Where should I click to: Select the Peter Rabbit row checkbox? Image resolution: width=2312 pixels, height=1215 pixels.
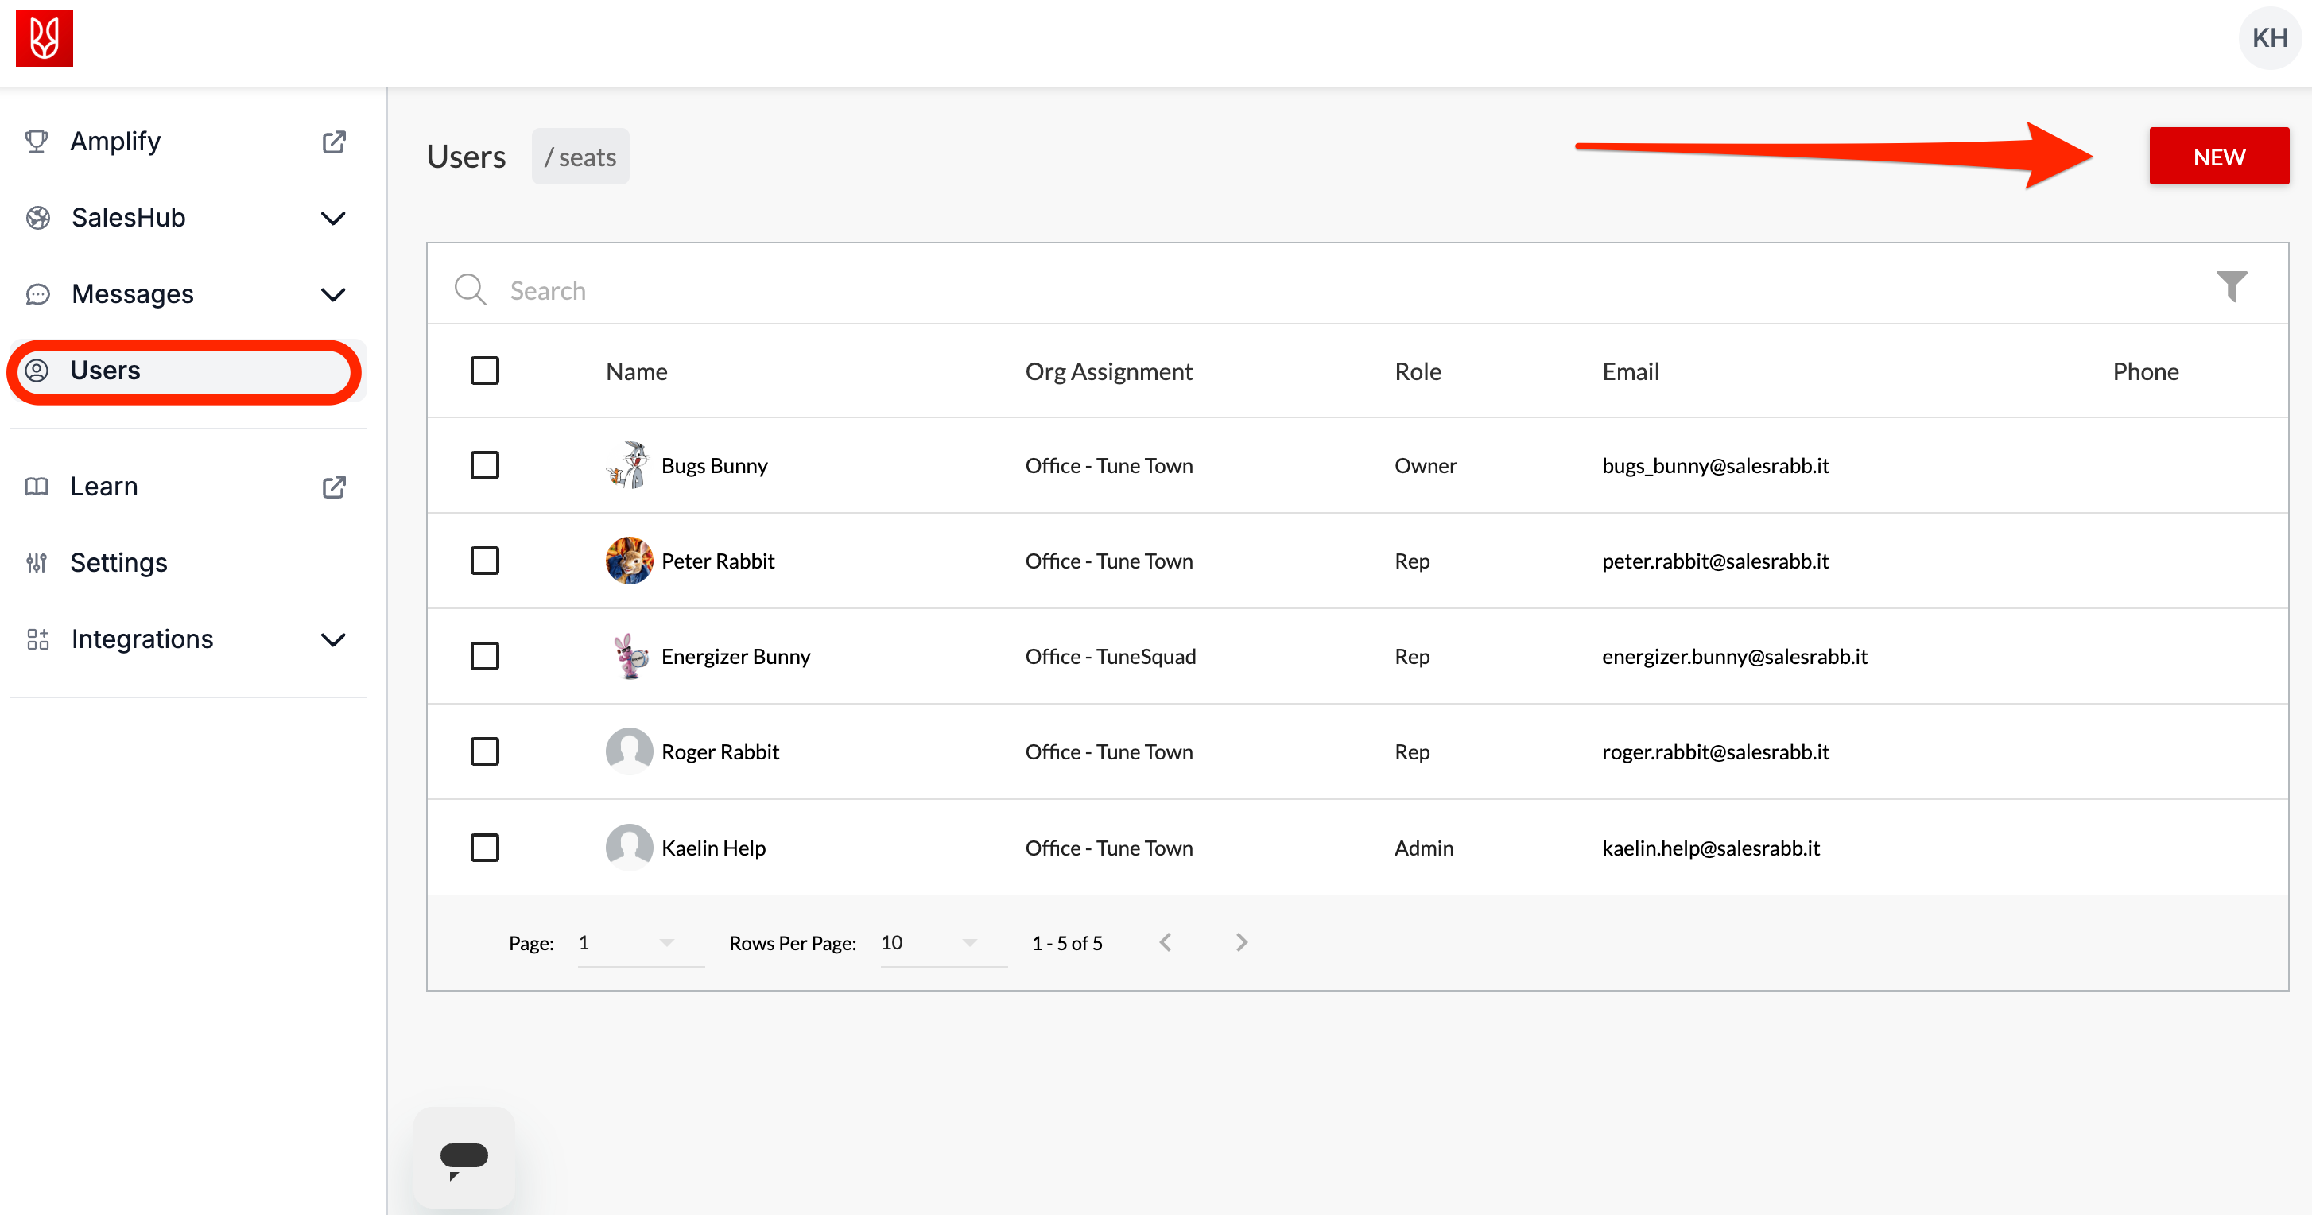(485, 561)
